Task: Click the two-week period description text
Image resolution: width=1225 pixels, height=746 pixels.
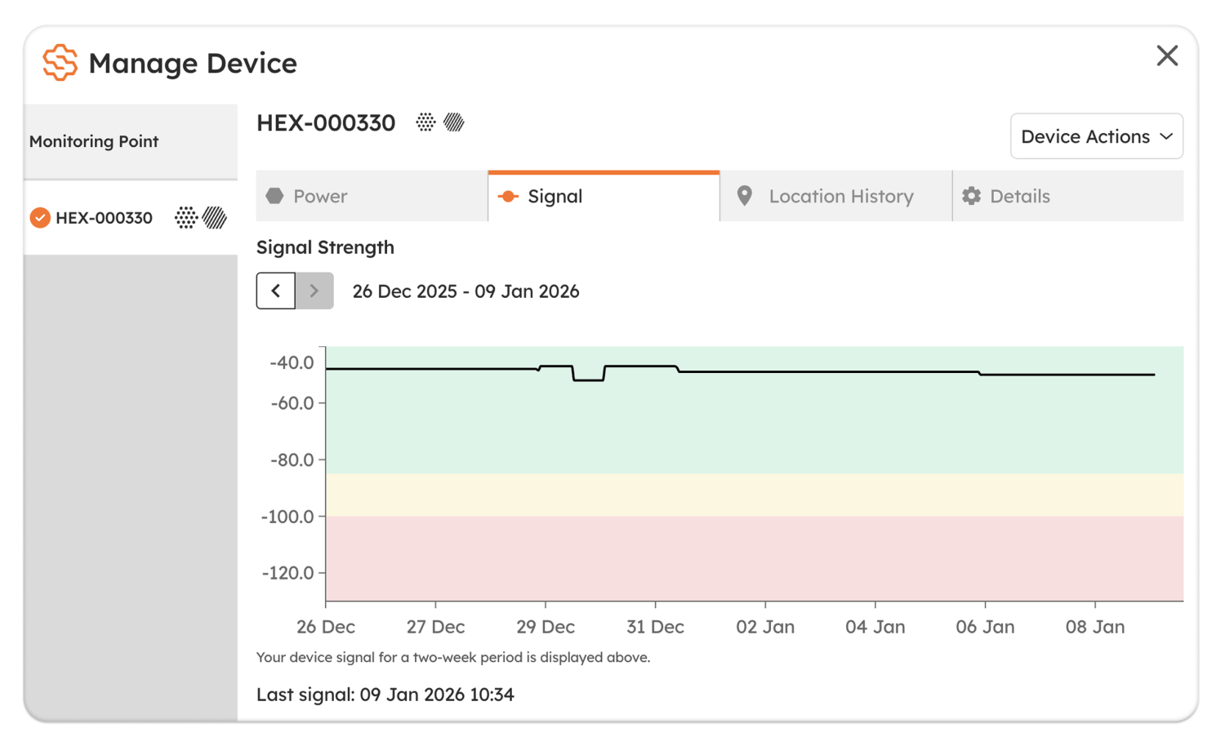Action: (x=453, y=658)
